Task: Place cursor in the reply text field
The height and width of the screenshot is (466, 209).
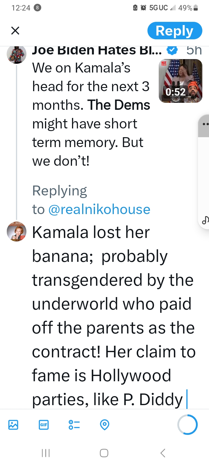Action: pyautogui.click(x=114, y=315)
